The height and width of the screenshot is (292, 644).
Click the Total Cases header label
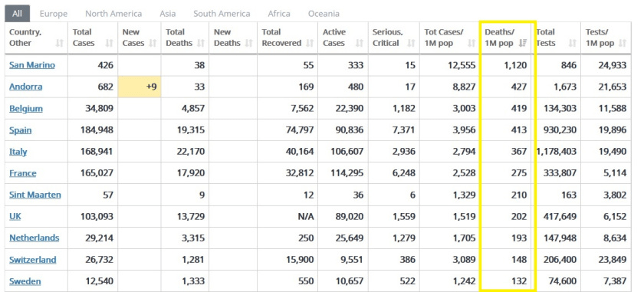[x=84, y=38]
